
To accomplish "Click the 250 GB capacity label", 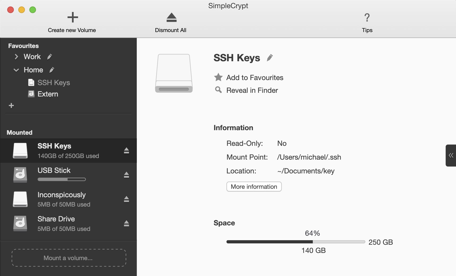I will pyautogui.click(x=381, y=242).
